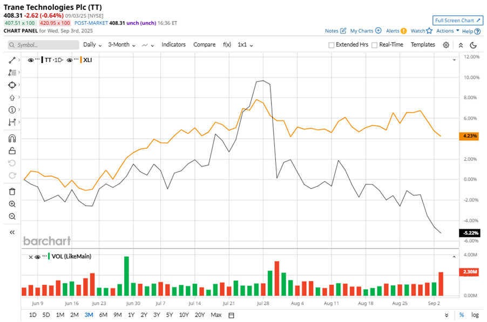Select the 3M period link
Viewport: 487px width, 322px height.
(89, 315)
